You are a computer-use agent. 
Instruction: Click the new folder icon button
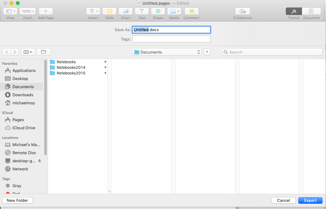point(44,52)
